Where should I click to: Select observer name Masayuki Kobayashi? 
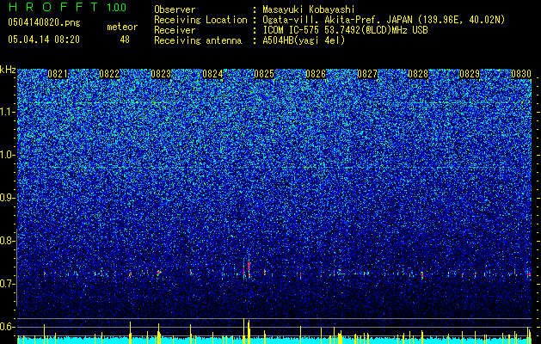coord(309,9)
